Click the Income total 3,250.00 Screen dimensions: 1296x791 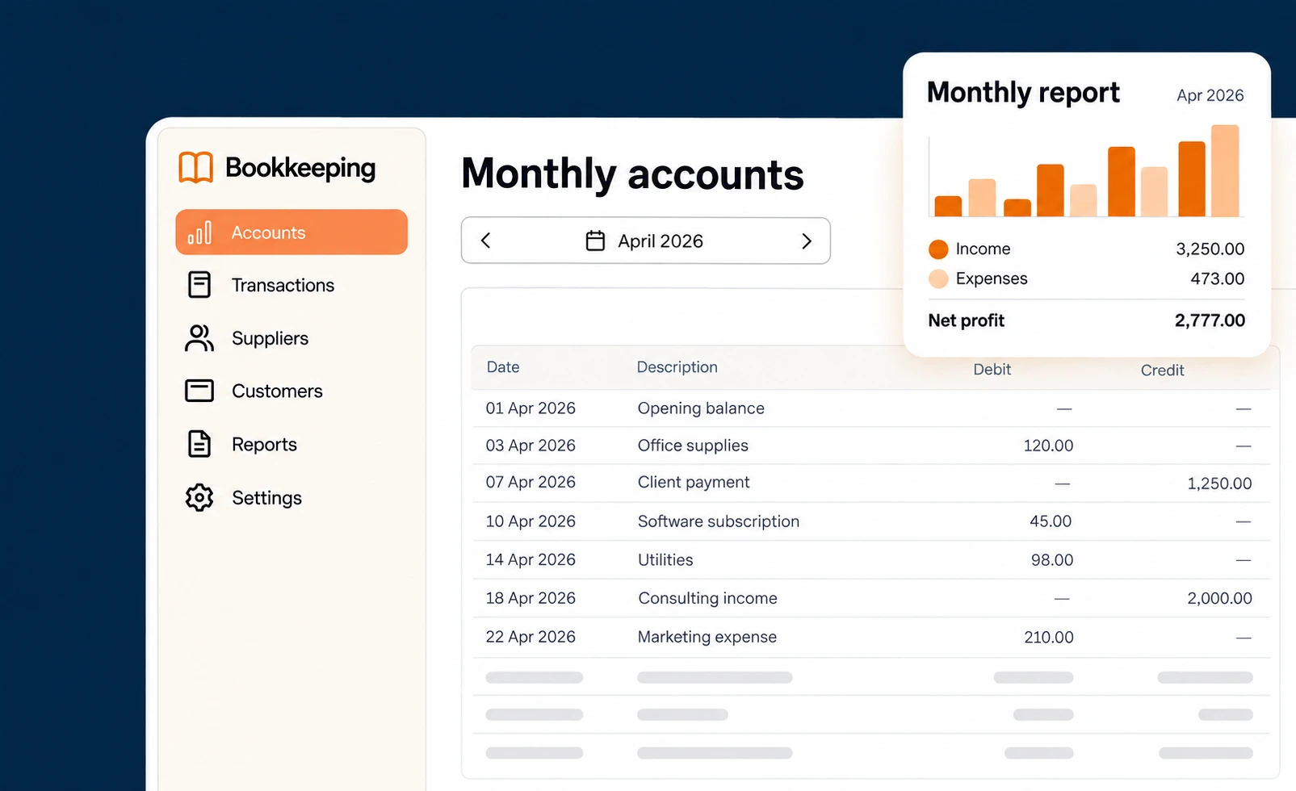(x=1210, y=249)
